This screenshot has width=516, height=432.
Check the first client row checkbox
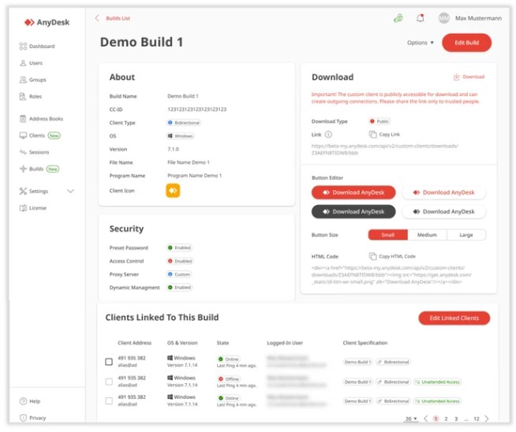pyautogui.click(x=109, y=362)
